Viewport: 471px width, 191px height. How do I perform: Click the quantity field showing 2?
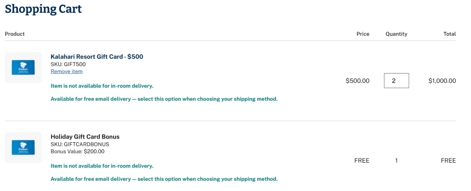[396, 81]
